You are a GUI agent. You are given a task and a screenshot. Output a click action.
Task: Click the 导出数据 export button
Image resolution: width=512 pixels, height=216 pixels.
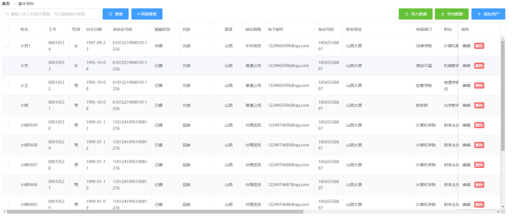pos(452,14)
